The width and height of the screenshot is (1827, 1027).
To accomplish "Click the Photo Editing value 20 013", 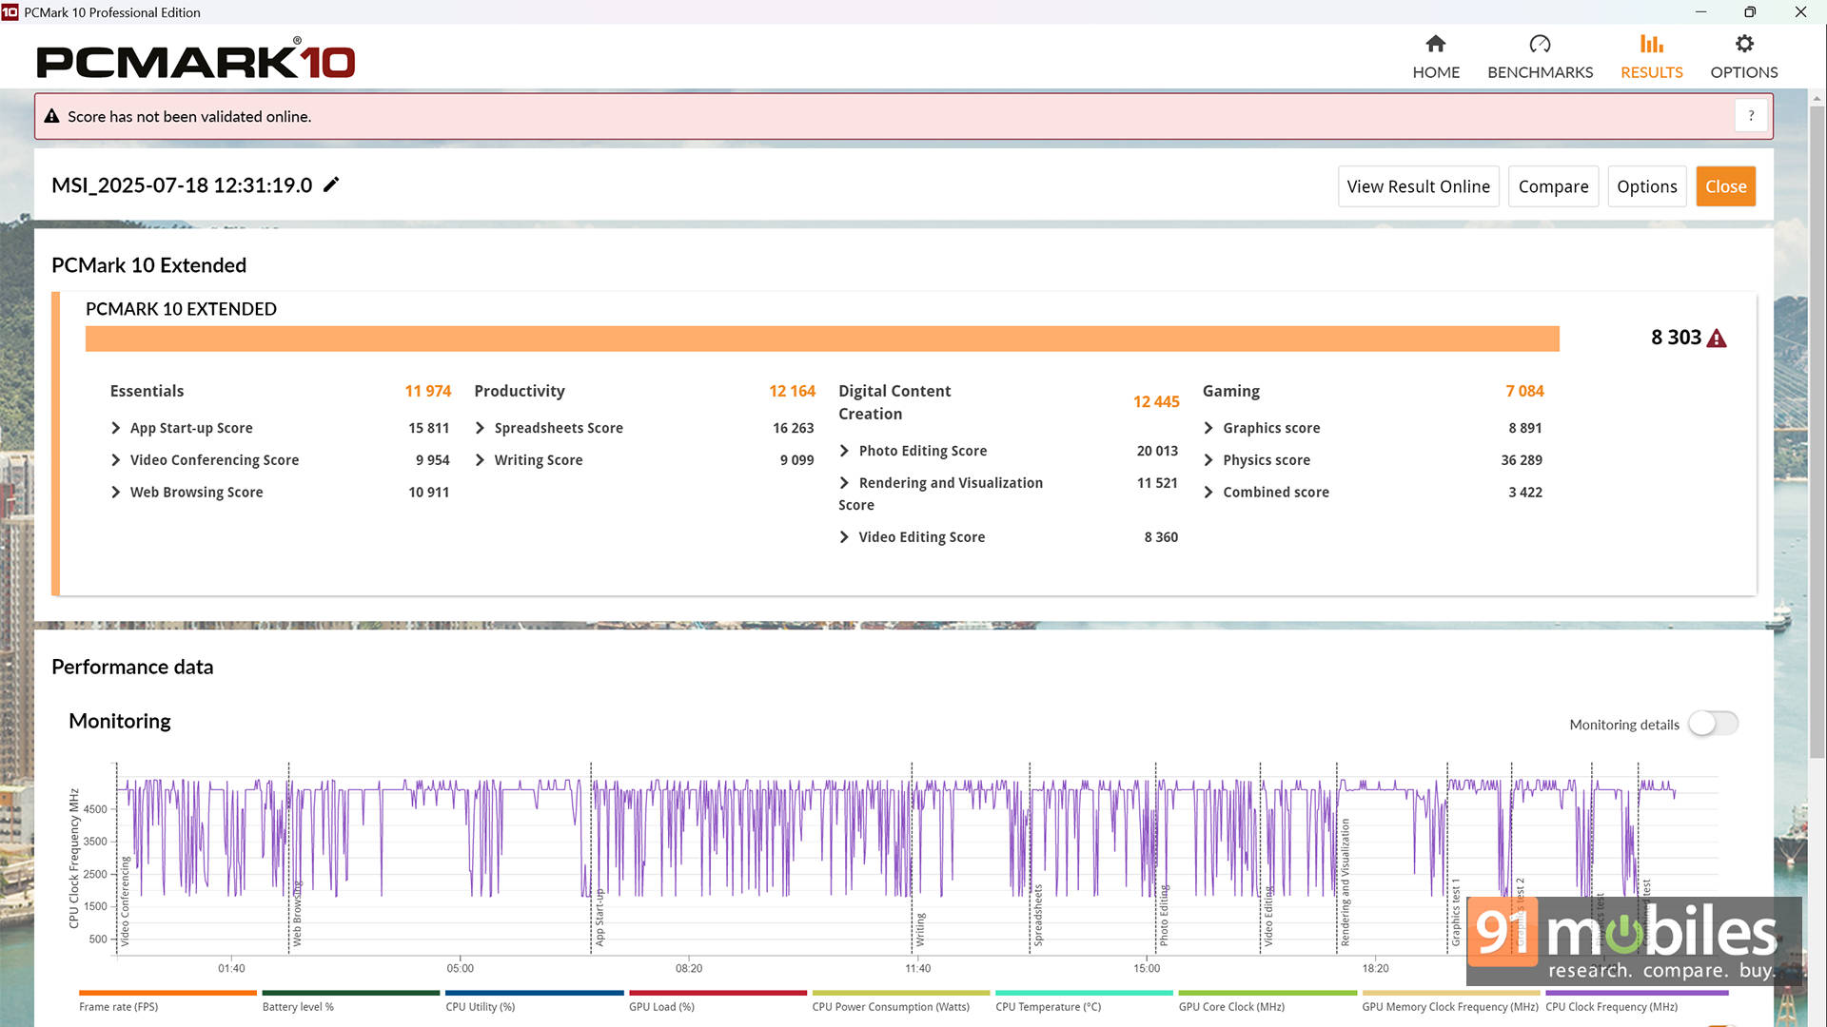I will pos(1157,451).
